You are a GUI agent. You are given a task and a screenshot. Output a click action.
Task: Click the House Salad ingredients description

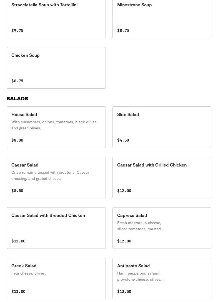(54, 125)
